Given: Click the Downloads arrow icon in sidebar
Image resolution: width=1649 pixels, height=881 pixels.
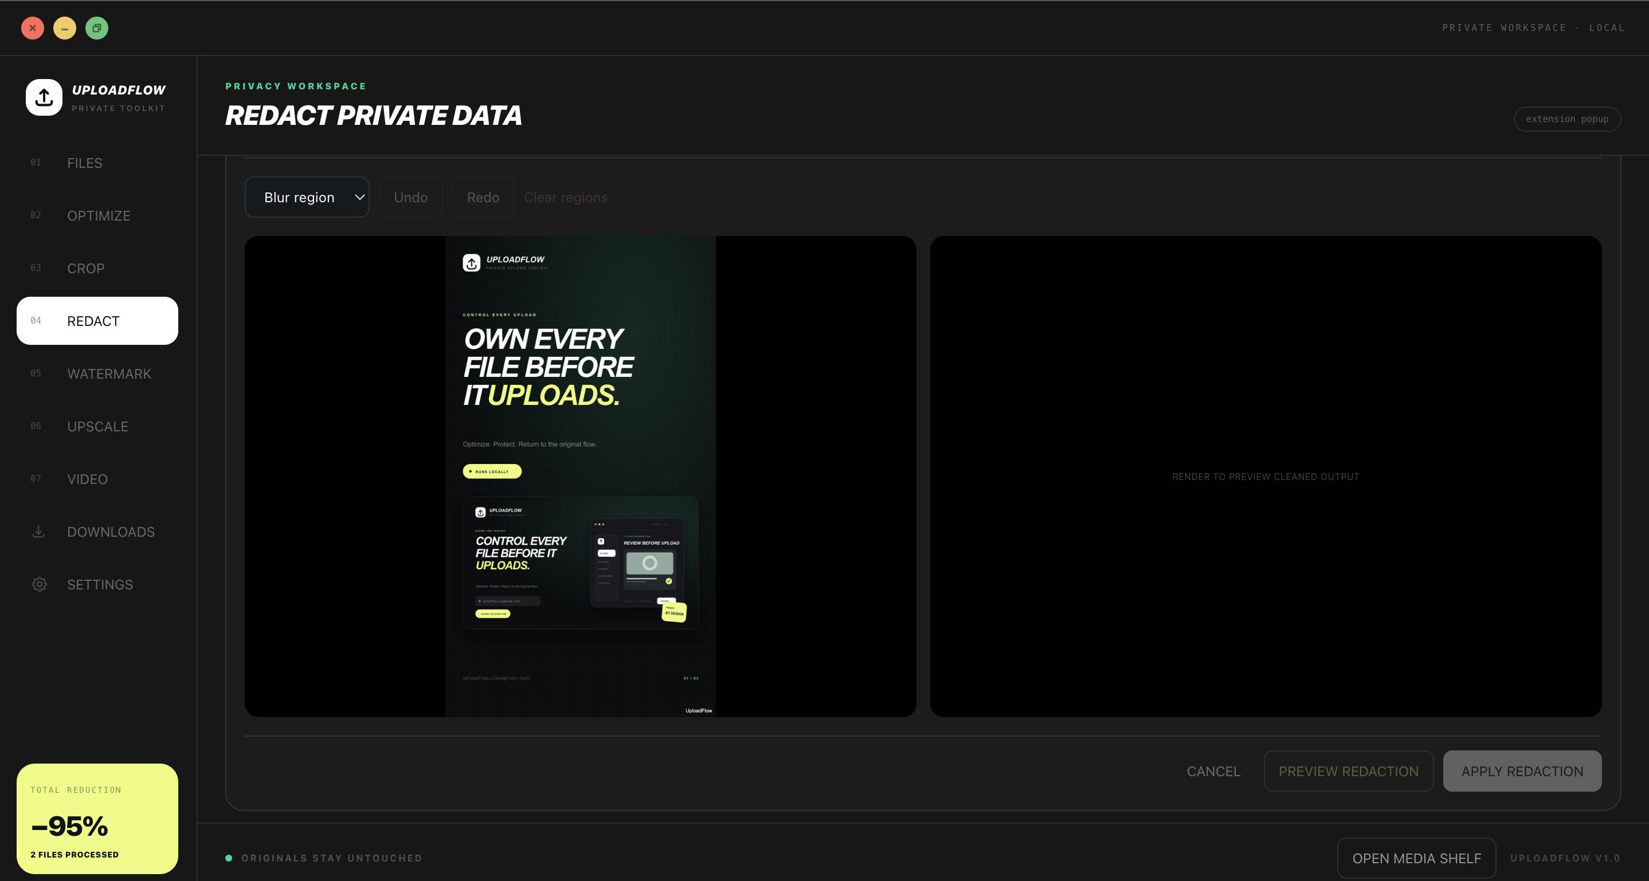Looking at the screenshot, I should click(x=38, y=532).
